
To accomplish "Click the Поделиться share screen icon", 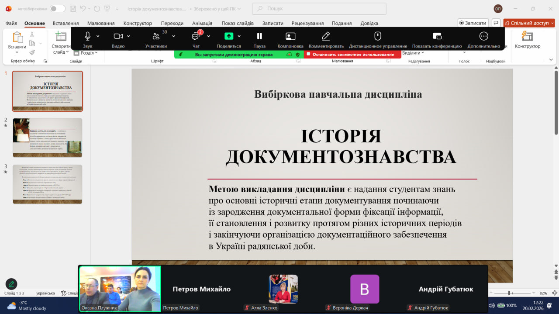I will pyautogui.click(x=229, y=36).
